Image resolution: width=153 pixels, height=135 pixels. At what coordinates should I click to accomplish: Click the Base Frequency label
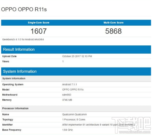click(12, 130)
